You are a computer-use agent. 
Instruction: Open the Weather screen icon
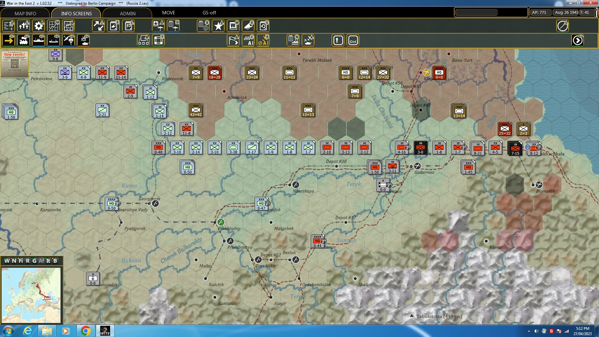tap(68, 26)
